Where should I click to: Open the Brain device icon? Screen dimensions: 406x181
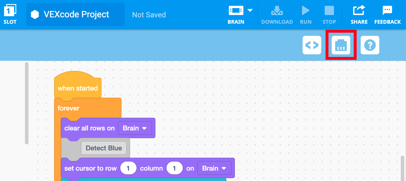[x=236, y=11]
